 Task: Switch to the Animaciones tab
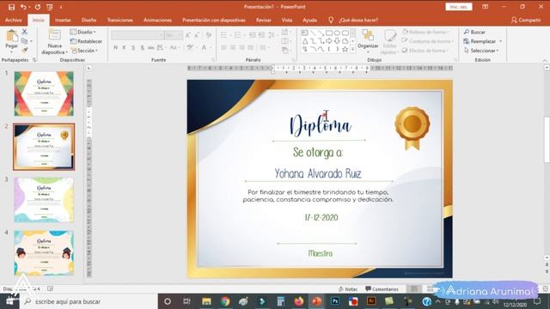click(157, 20)
